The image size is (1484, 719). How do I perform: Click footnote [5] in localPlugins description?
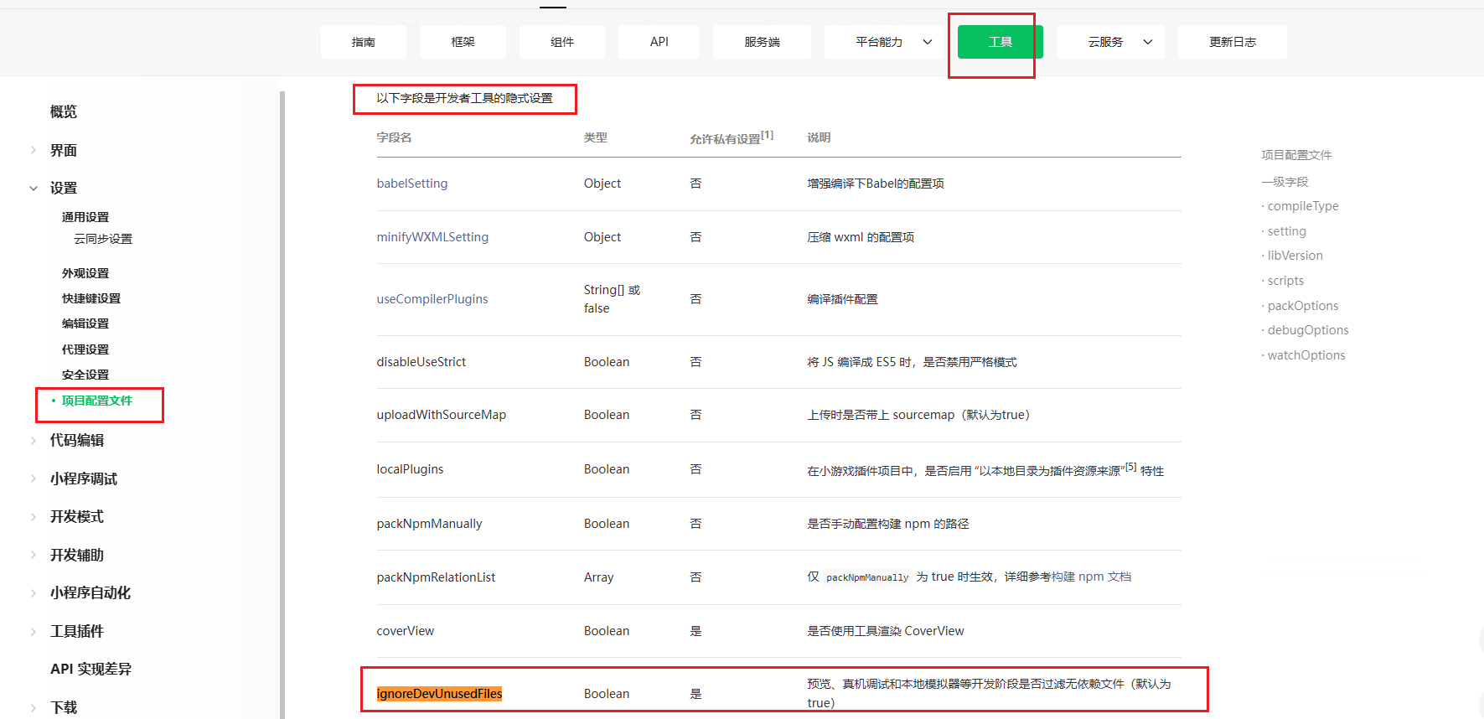tap(1131, 467)
